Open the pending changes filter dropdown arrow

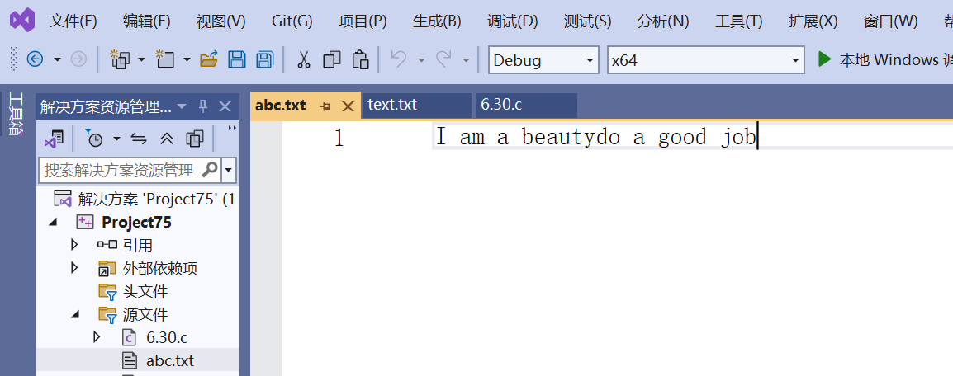pos(116,139)
